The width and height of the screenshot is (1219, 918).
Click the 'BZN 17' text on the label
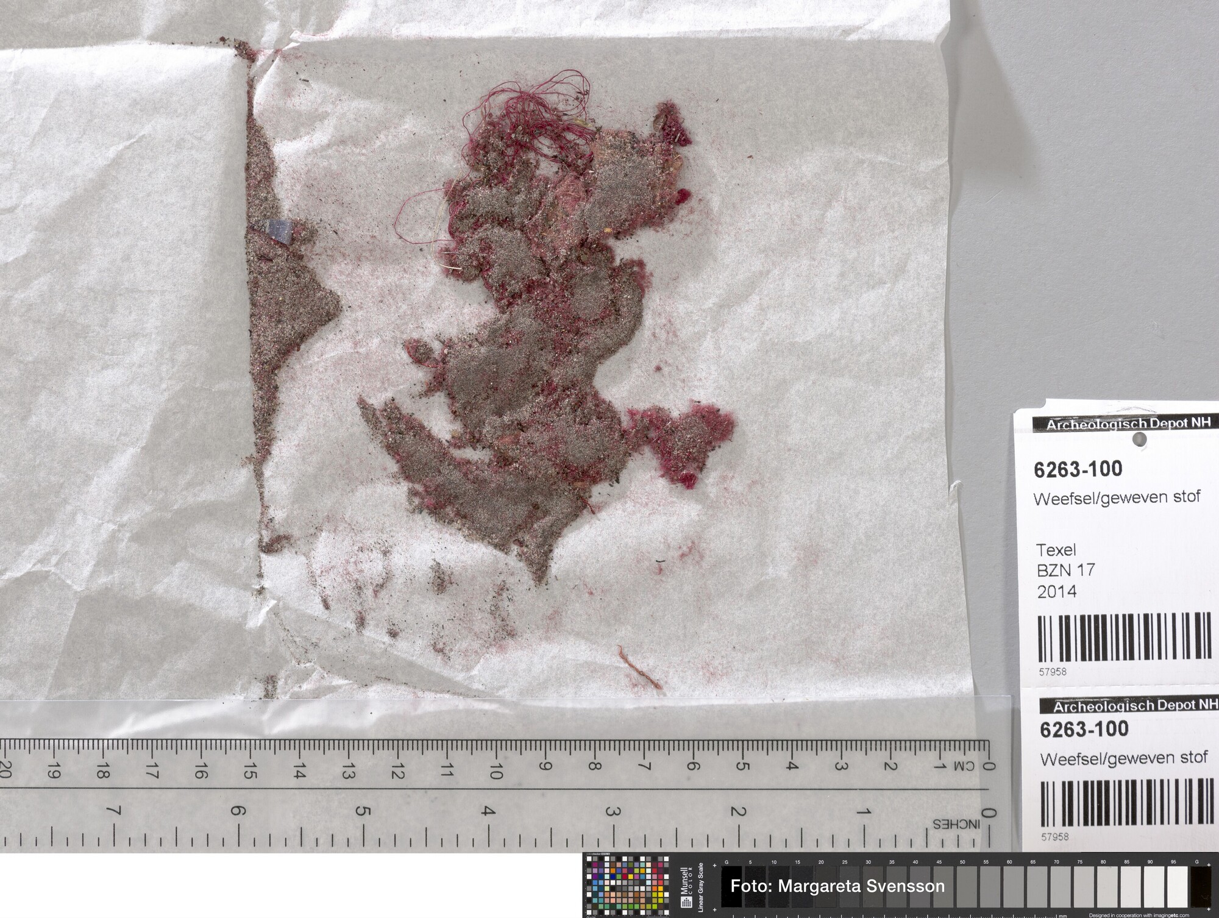click(x=1065, y=570)
